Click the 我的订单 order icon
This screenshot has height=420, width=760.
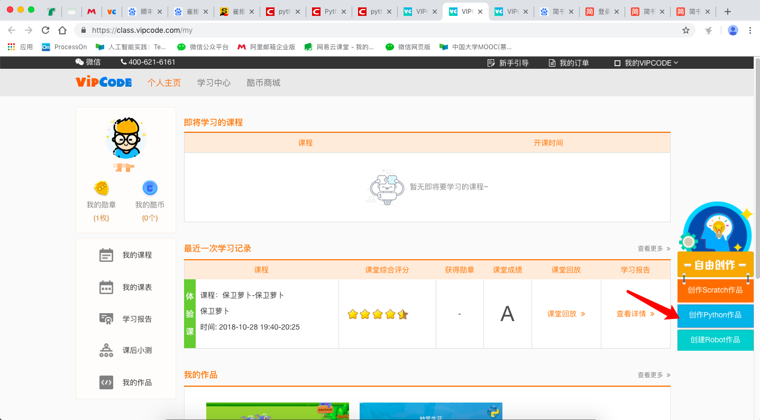pyautogui.click(x=552, y=63)
